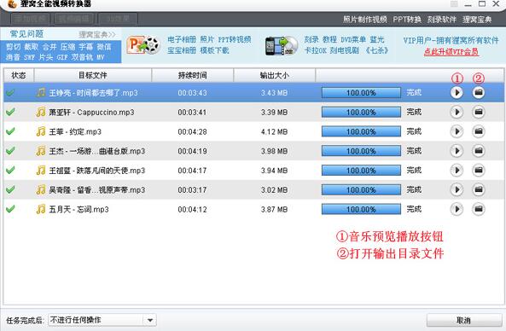
Task: Play preview of 王铮亮 - 时间都去哪了.mp3
Action: coord(457,93)
